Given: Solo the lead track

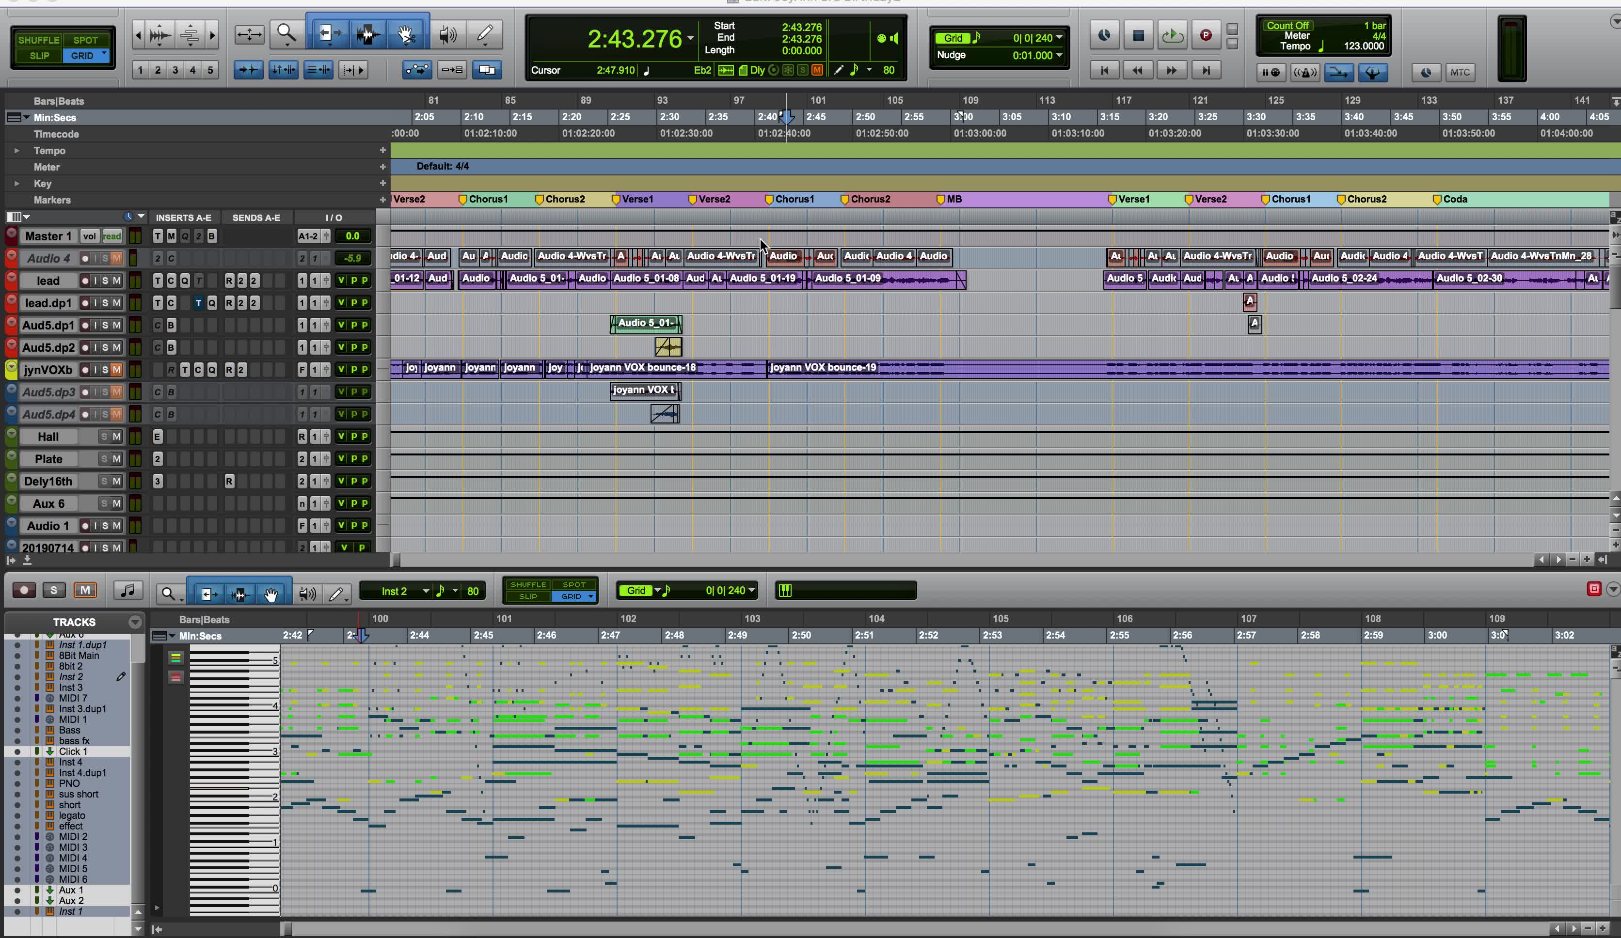Looking at the screenshot, I should click(x=105, y=281).
